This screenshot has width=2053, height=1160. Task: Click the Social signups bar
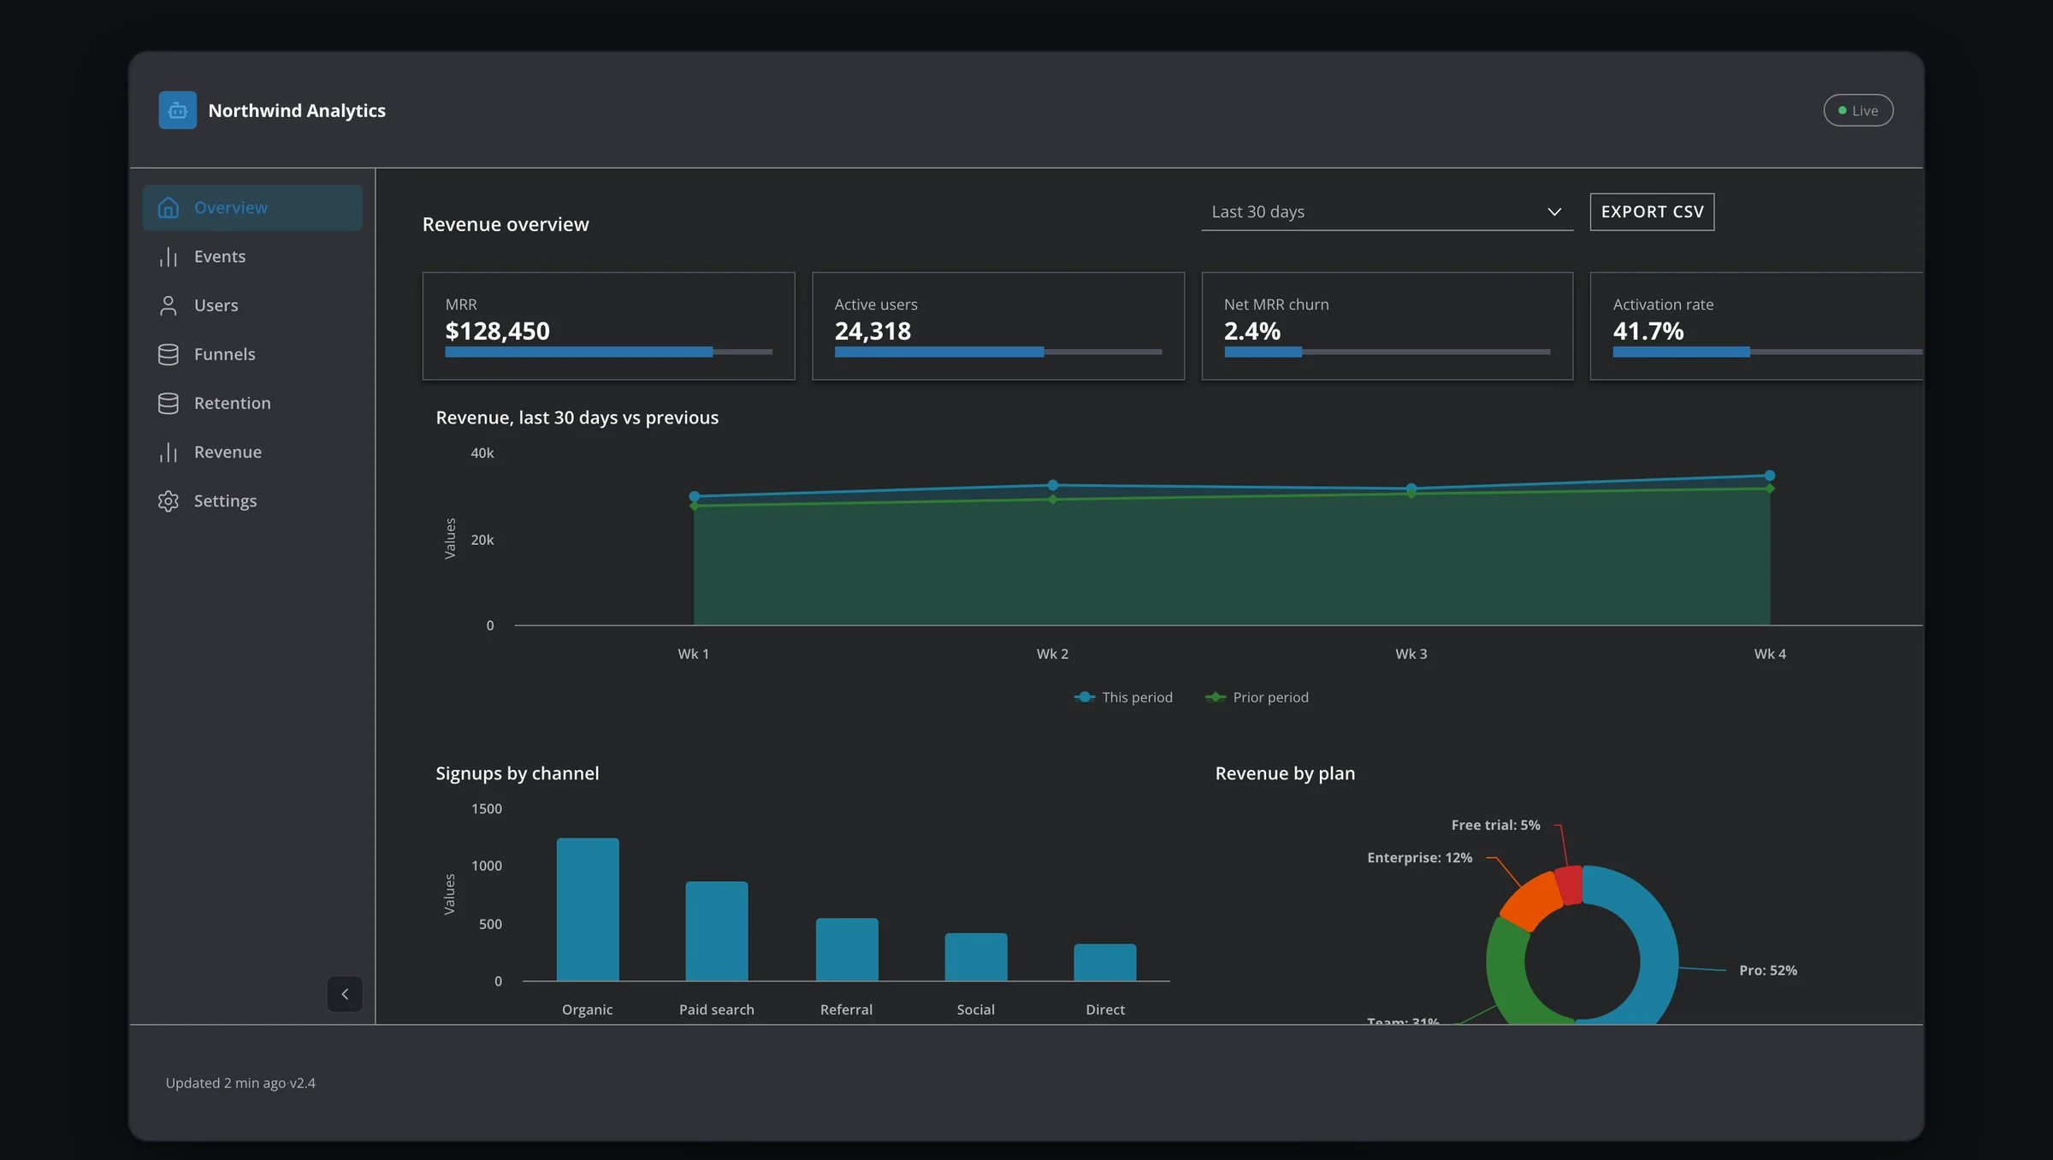[976, 957]
